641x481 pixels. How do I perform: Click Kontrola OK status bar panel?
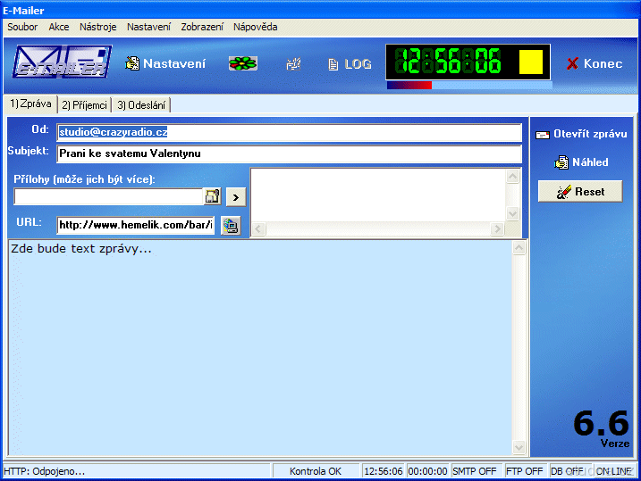316,471
